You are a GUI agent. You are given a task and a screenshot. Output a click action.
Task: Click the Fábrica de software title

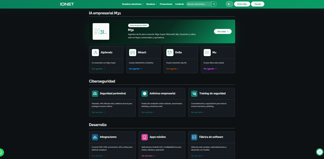211,137
